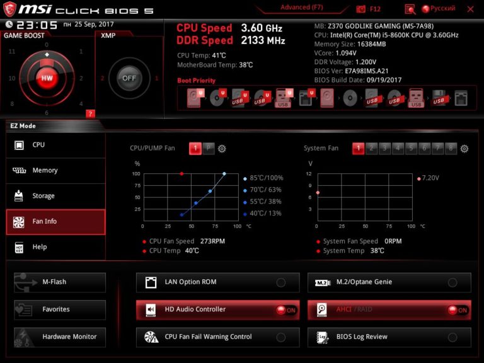Select first USB hard drive boot device

pyautogui.click(x=240, y=98)
